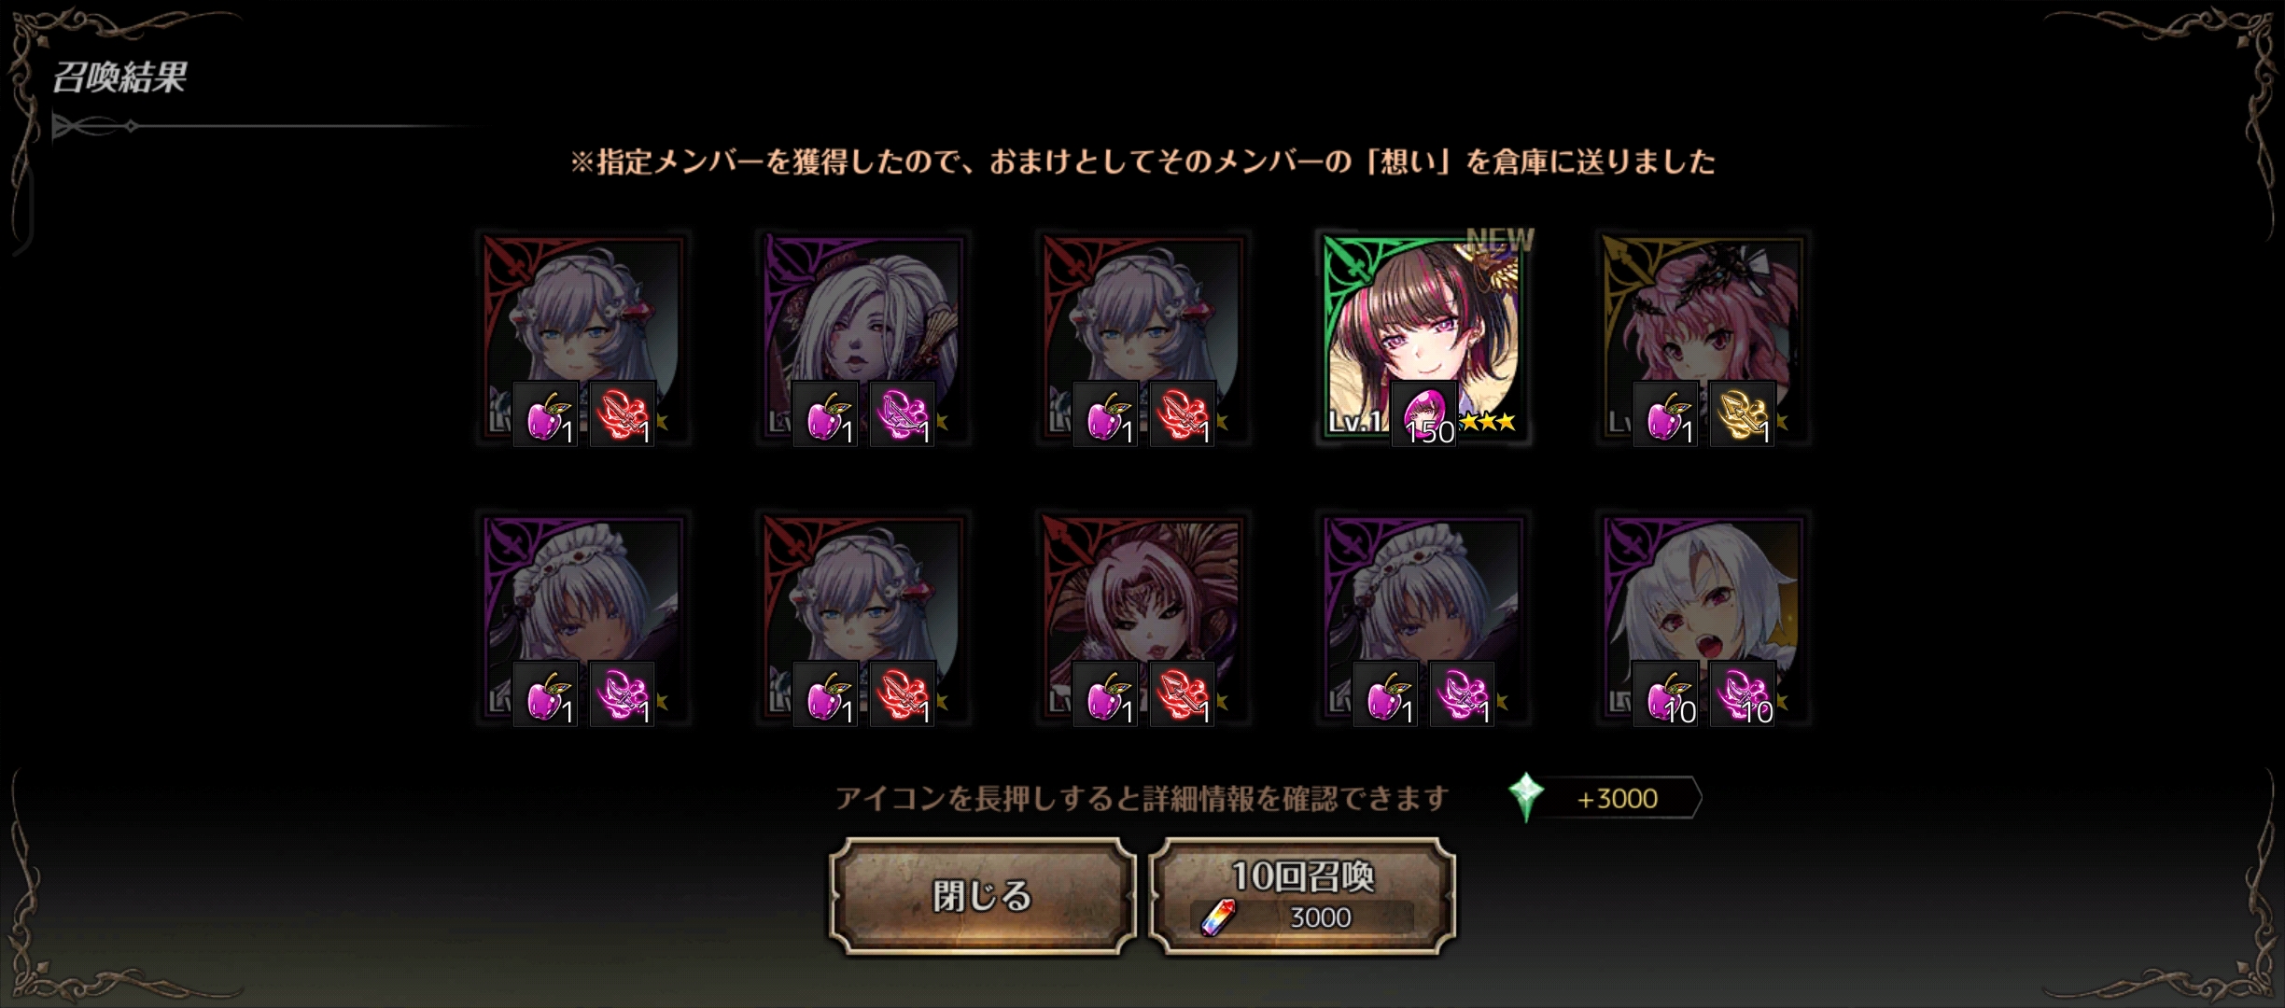Tap the red emblem on first top-row card
This screenshot has width=2285, height=1008.
coord(623,414)
